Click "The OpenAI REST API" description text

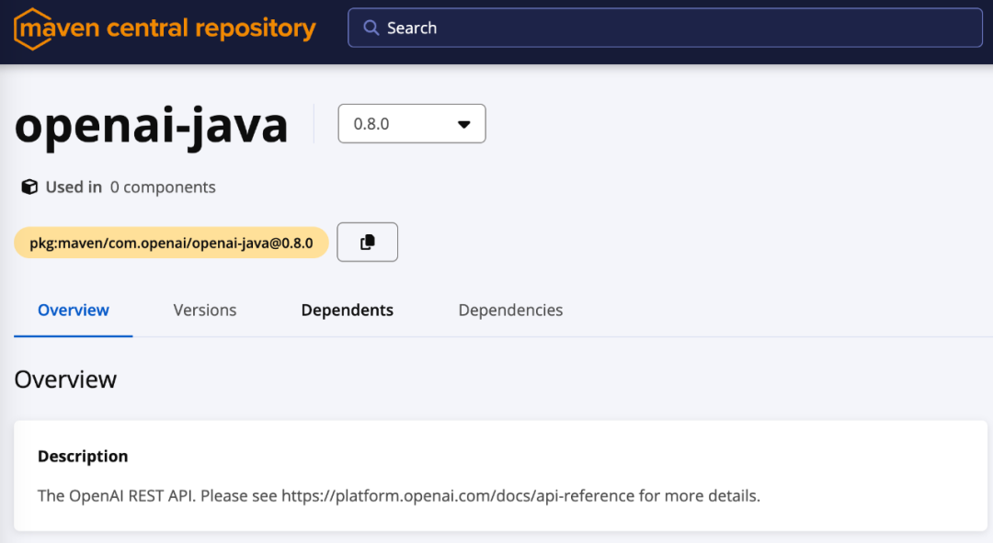click(116, 496)
